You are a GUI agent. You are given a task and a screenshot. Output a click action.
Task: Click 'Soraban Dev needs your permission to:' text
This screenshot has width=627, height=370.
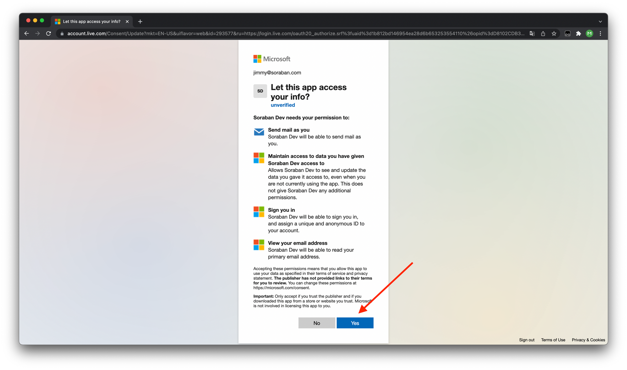coord(301,117)
